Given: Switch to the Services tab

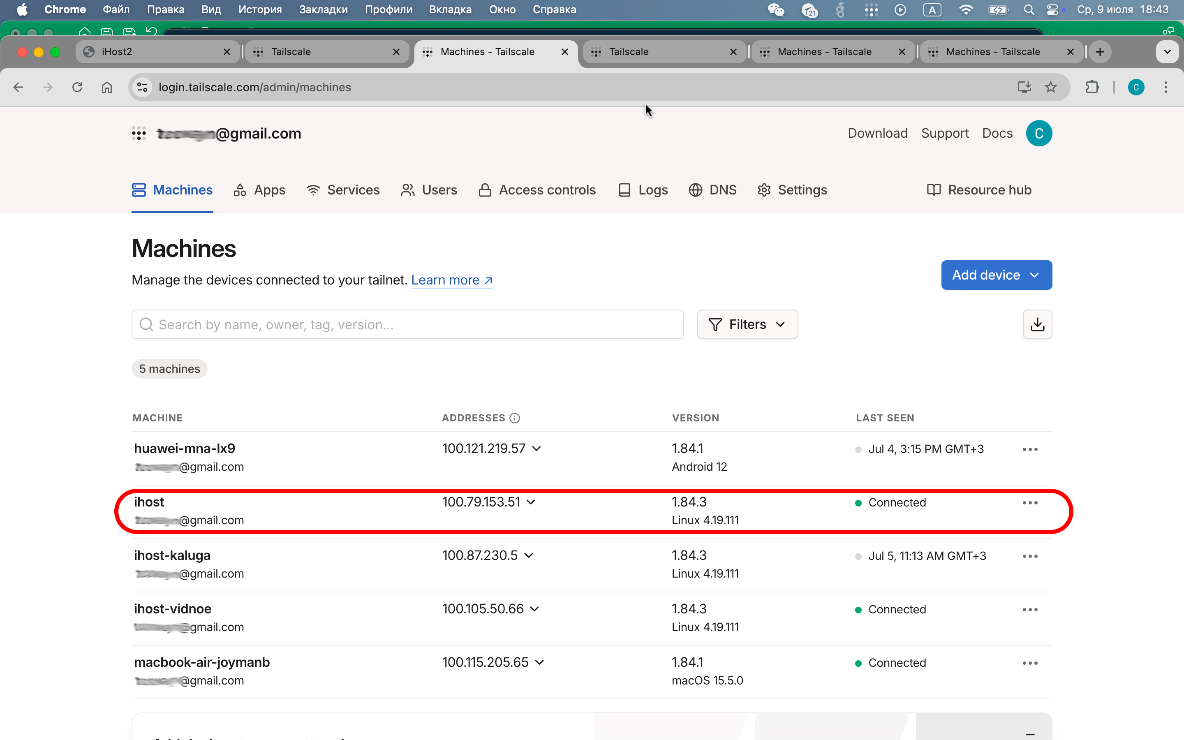Looking at the screenshot, I should [342, 190].
